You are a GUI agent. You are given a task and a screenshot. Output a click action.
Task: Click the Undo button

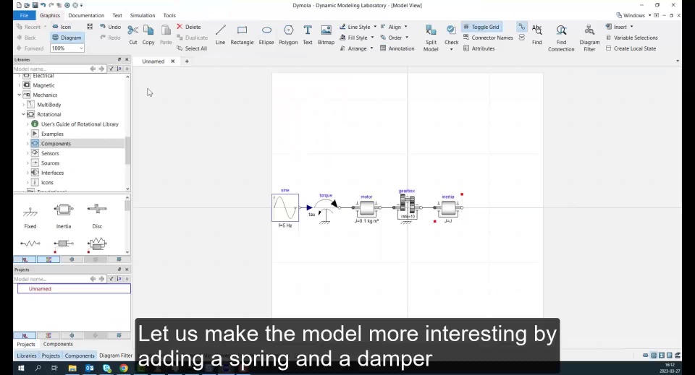click(x=110, y=27)
